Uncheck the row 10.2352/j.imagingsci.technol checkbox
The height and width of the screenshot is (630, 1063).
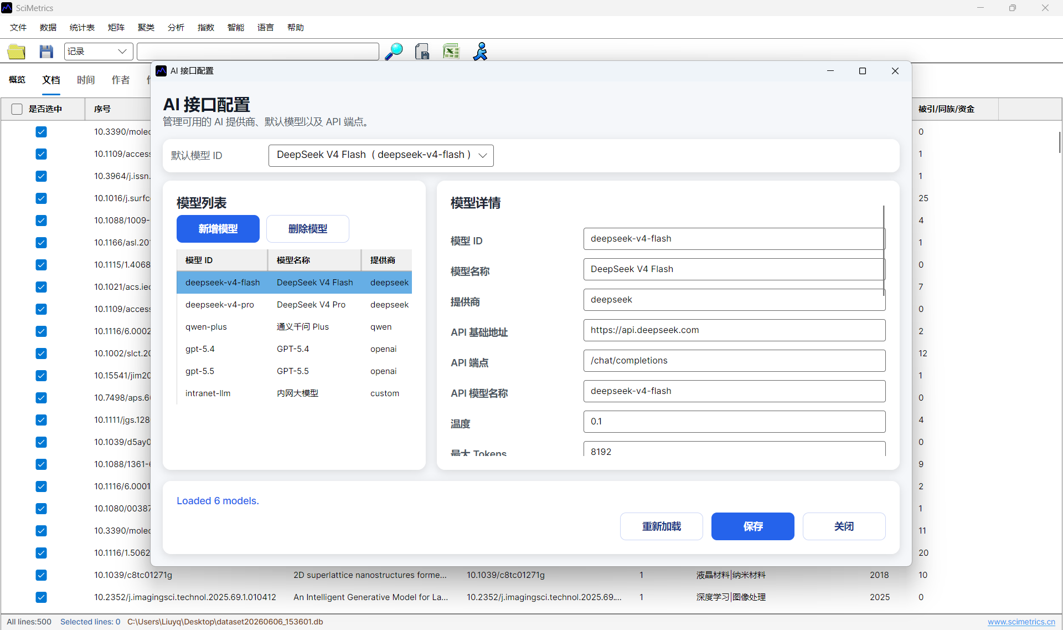41,597
